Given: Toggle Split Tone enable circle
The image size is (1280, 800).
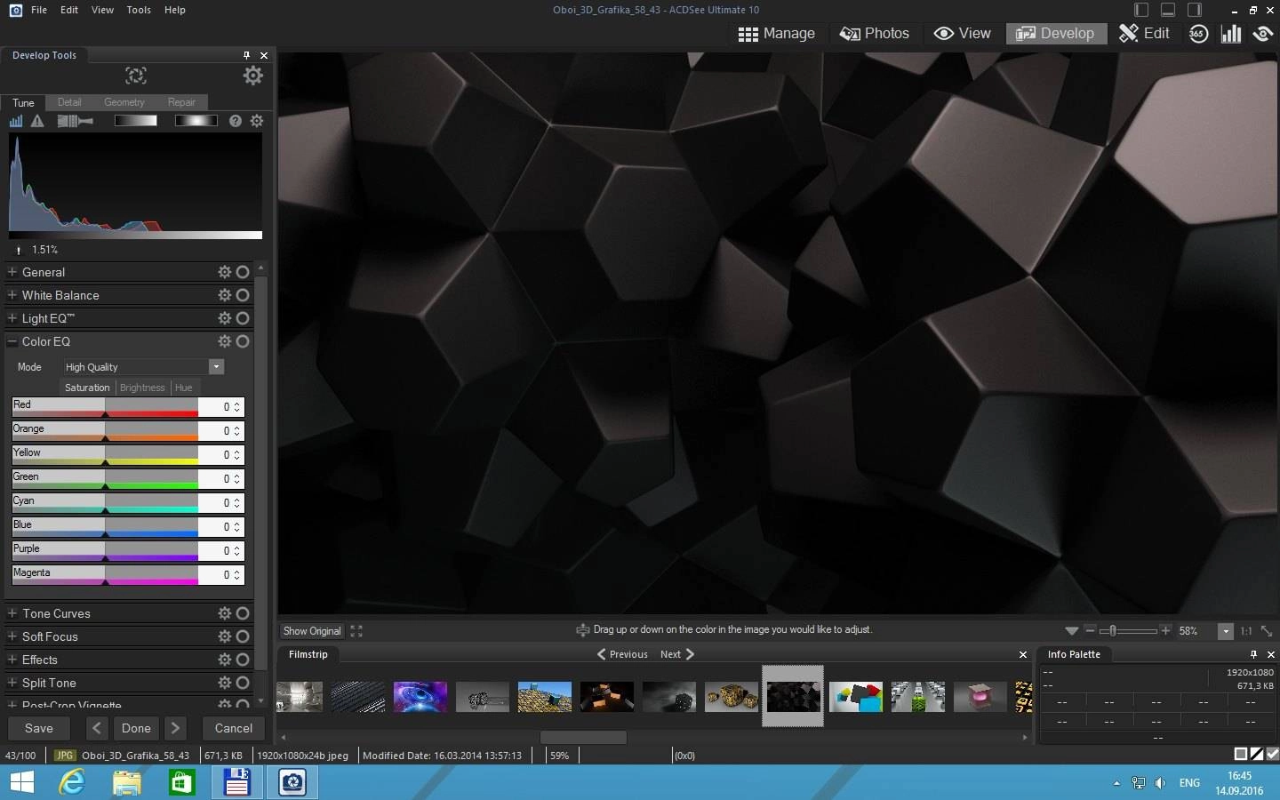Looking at the screenshot, I should point(243,683).
